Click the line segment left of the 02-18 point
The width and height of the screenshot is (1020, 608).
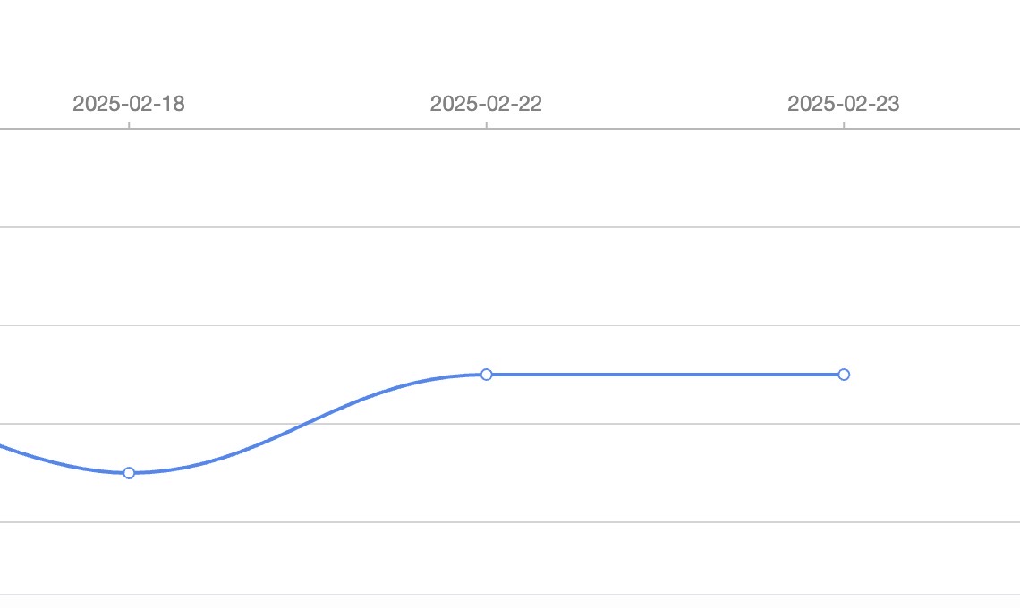[x=54, y=460]
